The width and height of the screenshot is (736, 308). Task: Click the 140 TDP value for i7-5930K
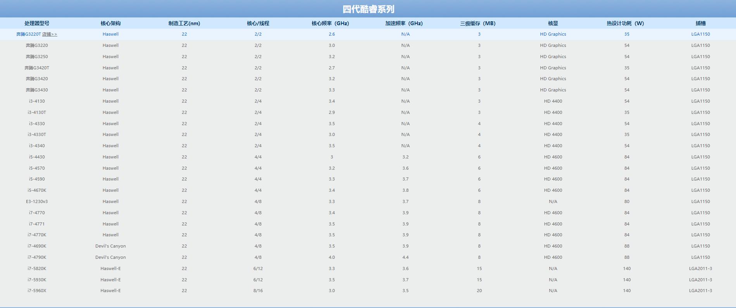click(x=627, y=280)
